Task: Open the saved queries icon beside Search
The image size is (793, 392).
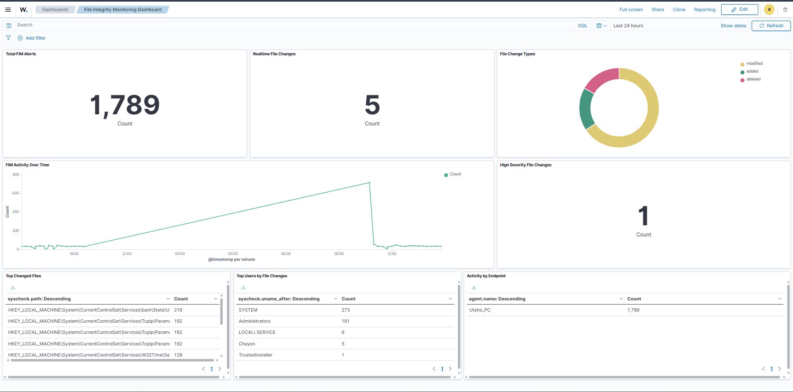Action: point(9,26)
